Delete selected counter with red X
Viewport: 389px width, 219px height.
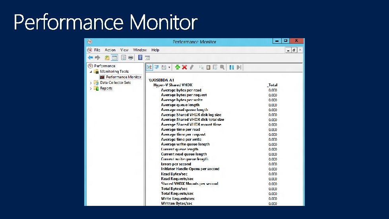coord(184,67)
